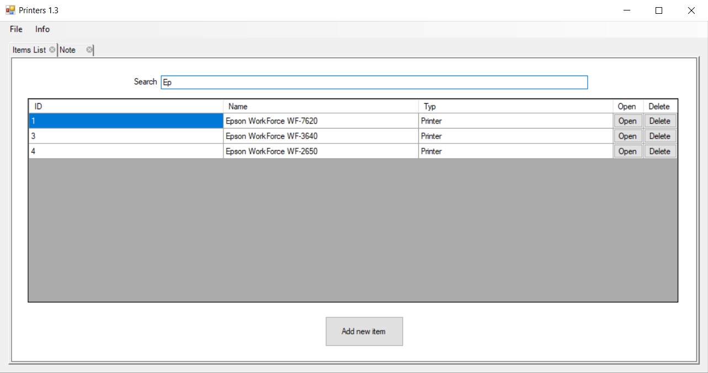The width and height of the screenshot is (708, 373).
Task: Click the Open column header
Action: pyautogui.click(x=628, y=106)
